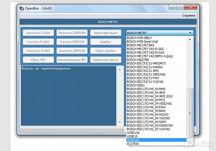Click dropdown list scroll-up arrow
This screenshot has height=151, width=216.
click(x=190, y=39)
